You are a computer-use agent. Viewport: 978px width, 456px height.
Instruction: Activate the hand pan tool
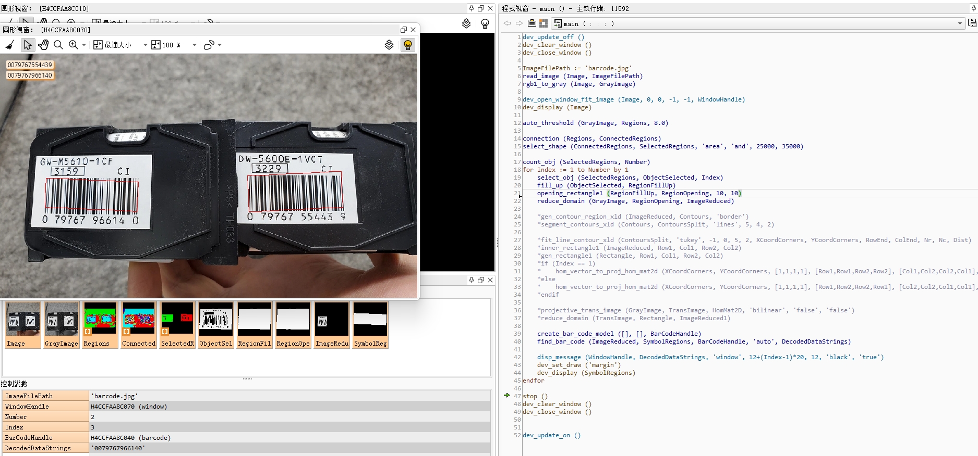[43, 45]
